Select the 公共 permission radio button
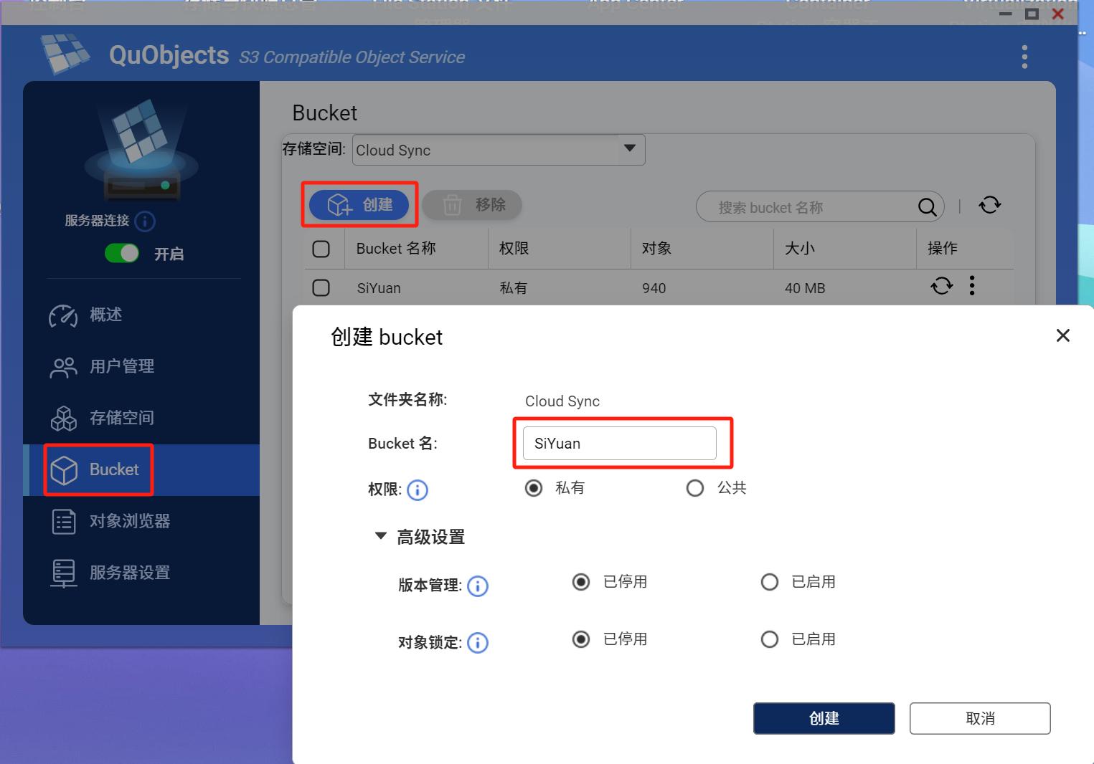The width and height of the screenshot is (1094, 764). pyautogui.click(x=695, y=488)
